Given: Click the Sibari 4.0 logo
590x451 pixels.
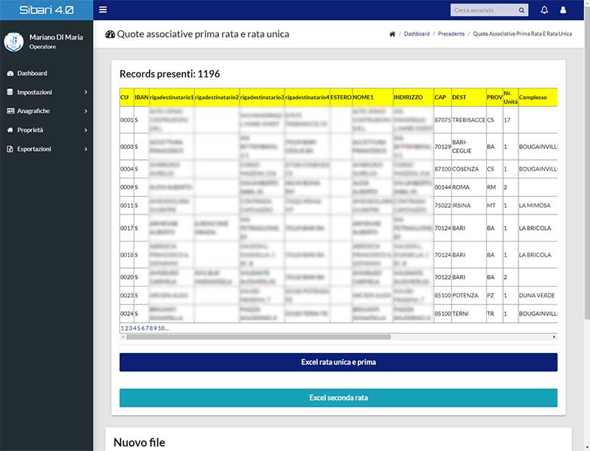Looking at the screenshot, I should tap(46, 10).
